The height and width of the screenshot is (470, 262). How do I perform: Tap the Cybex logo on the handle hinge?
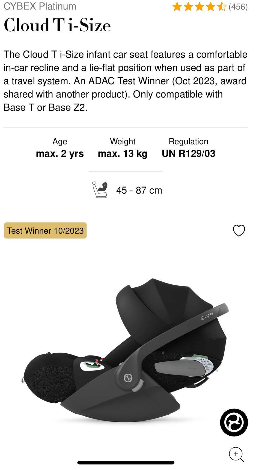128,378
